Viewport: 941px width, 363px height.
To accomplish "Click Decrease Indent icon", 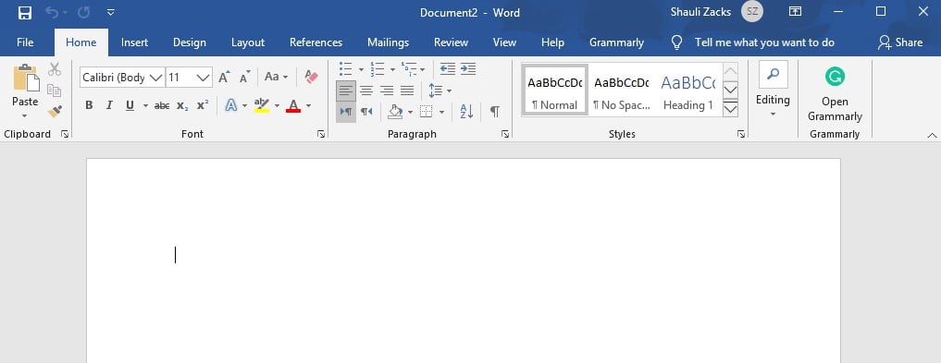I will (x=448, y=69).
